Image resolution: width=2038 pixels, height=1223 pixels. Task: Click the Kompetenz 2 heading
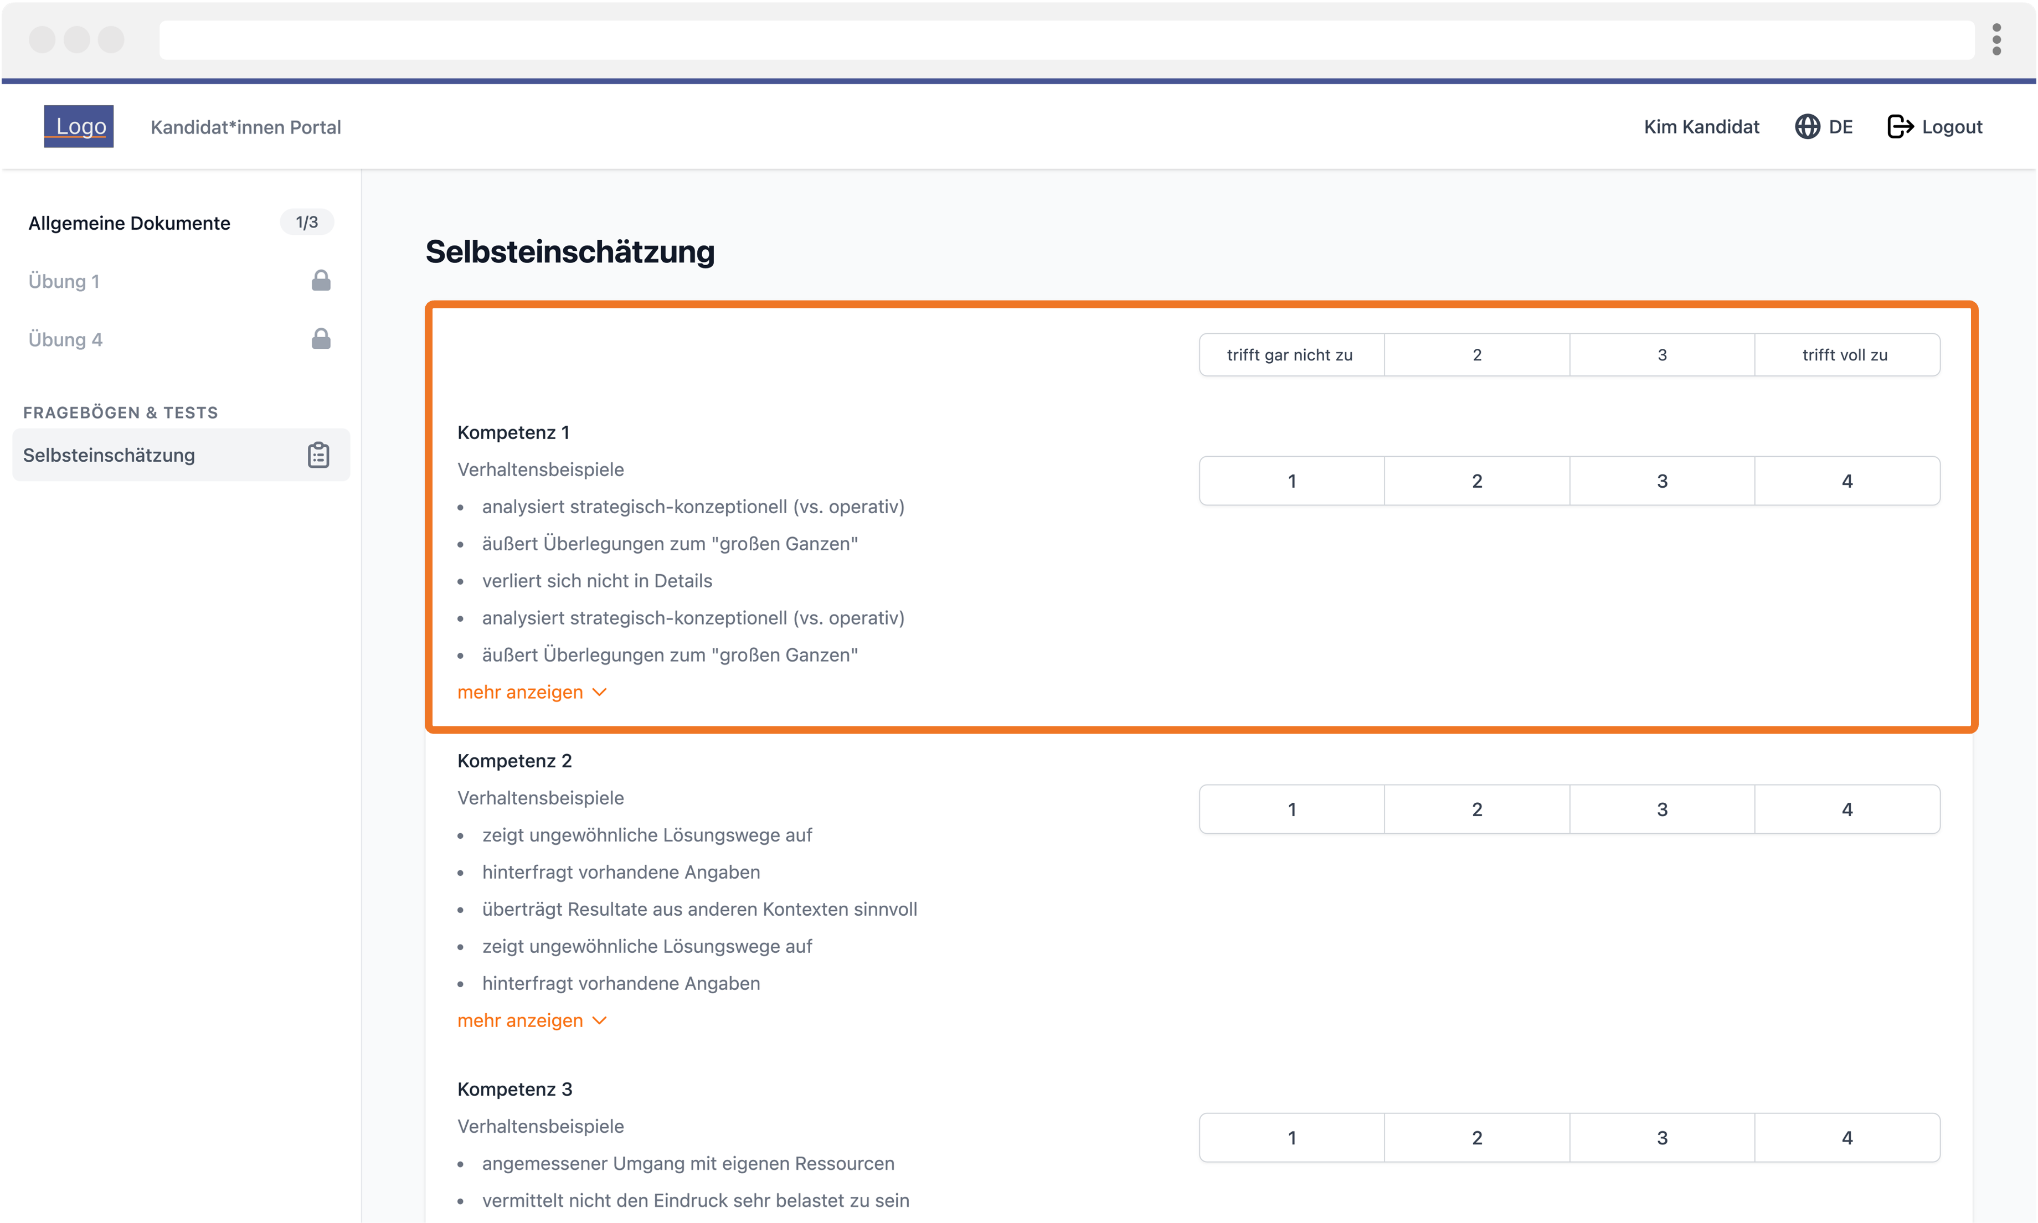pos(514,761)
